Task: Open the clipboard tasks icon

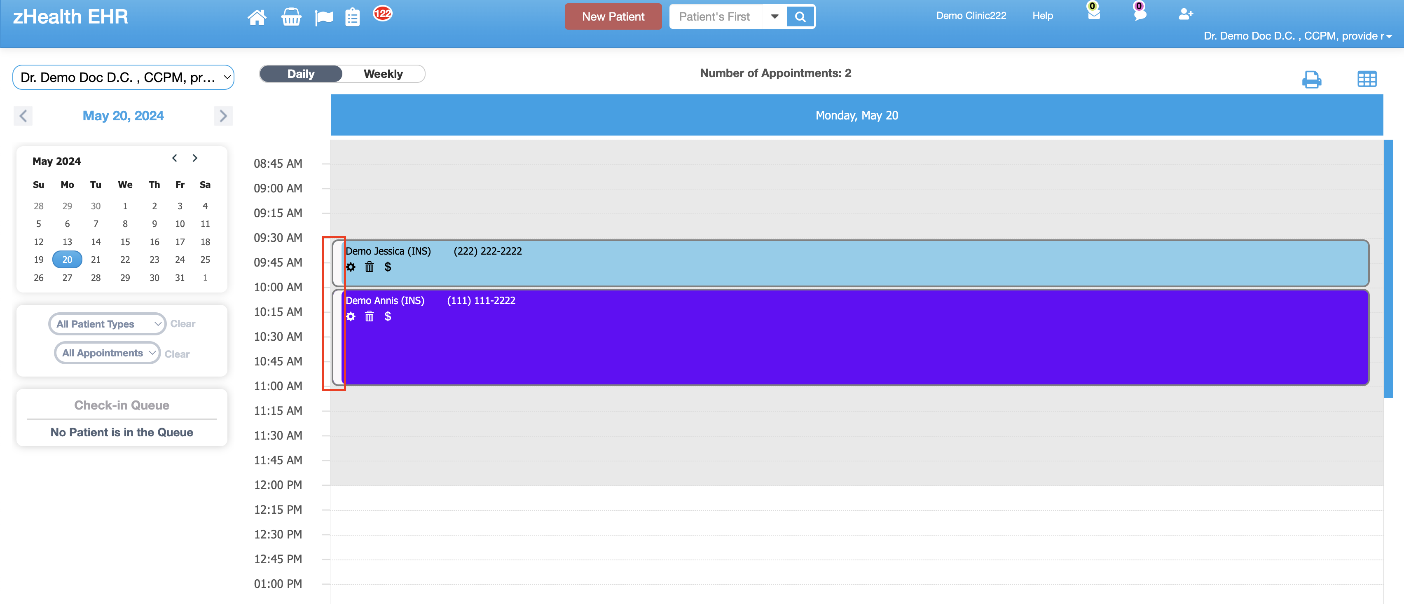Action: click(353, 17)
